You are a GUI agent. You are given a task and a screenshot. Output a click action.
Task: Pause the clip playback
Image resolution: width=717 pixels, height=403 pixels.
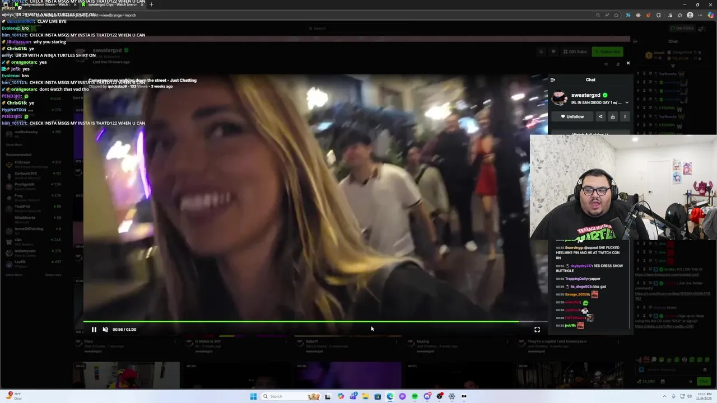click(x=94, y=330)
